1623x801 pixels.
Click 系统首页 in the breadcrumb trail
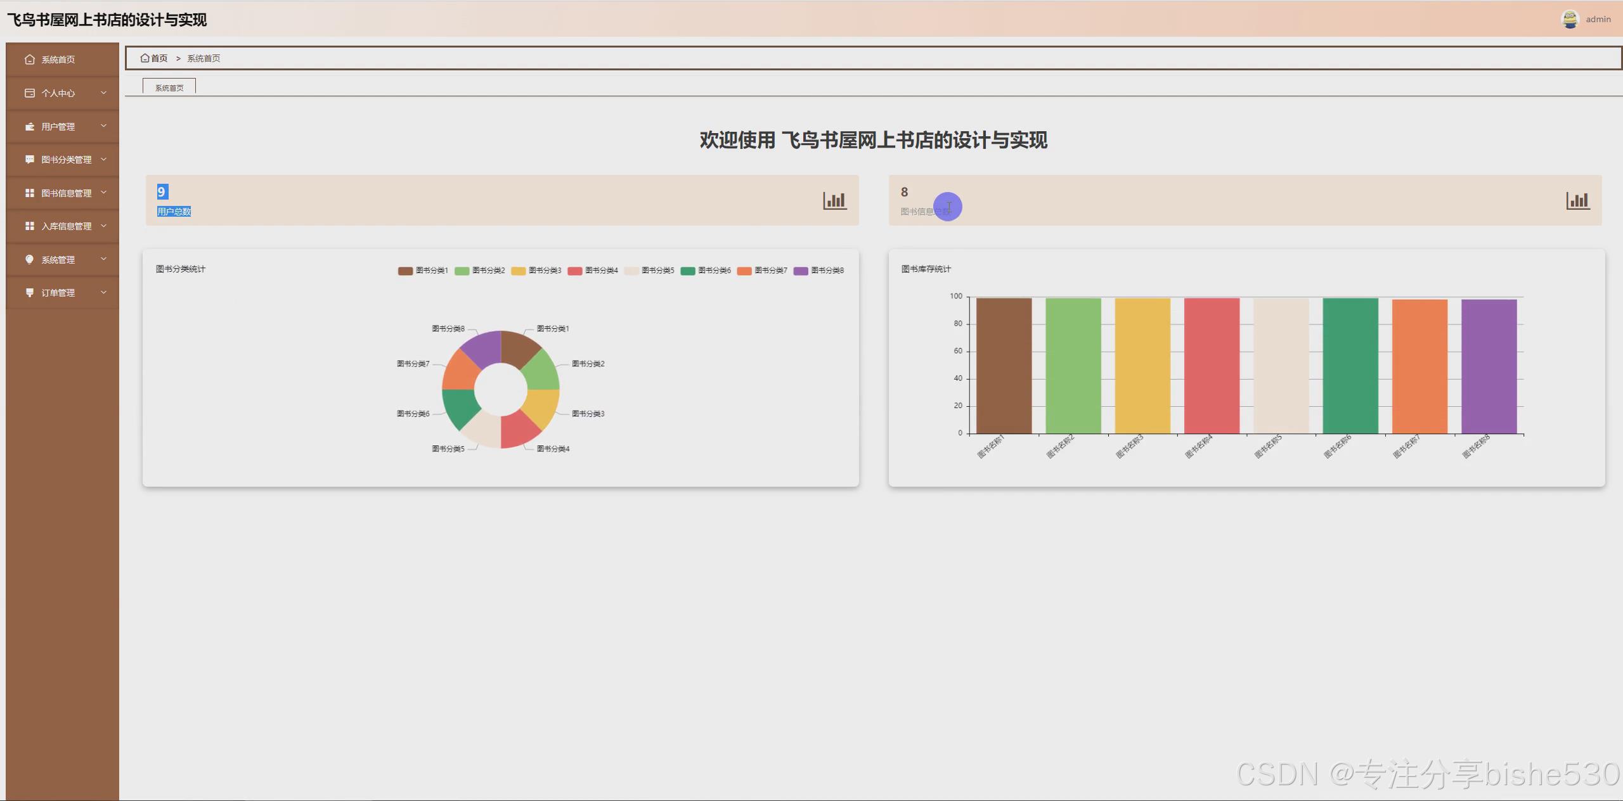pos(204,58)
